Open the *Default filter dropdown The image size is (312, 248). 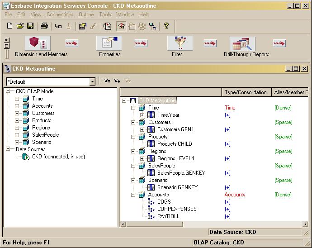point(92,81)
